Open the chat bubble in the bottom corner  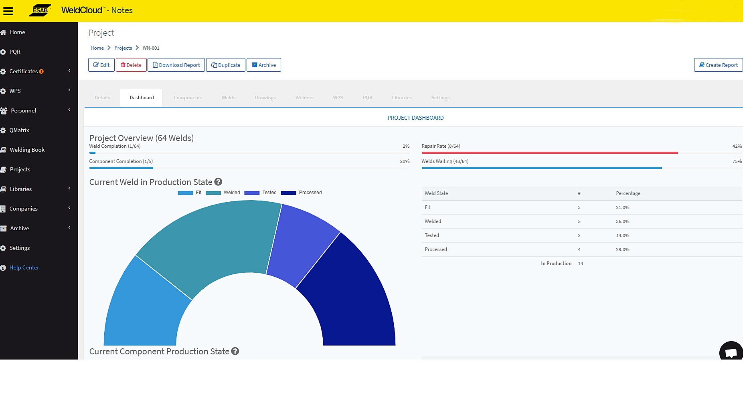pos(732,352)
